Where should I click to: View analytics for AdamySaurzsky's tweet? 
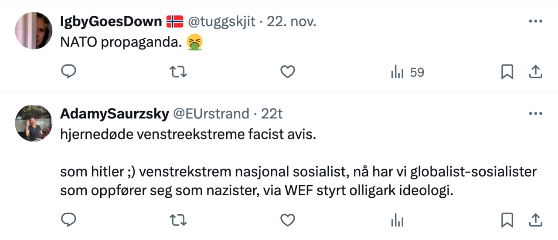click(x=397, y=220)
